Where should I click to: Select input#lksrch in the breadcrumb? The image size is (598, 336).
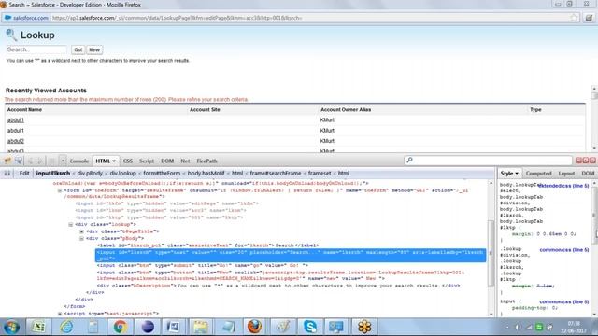(x=53, y=174)
